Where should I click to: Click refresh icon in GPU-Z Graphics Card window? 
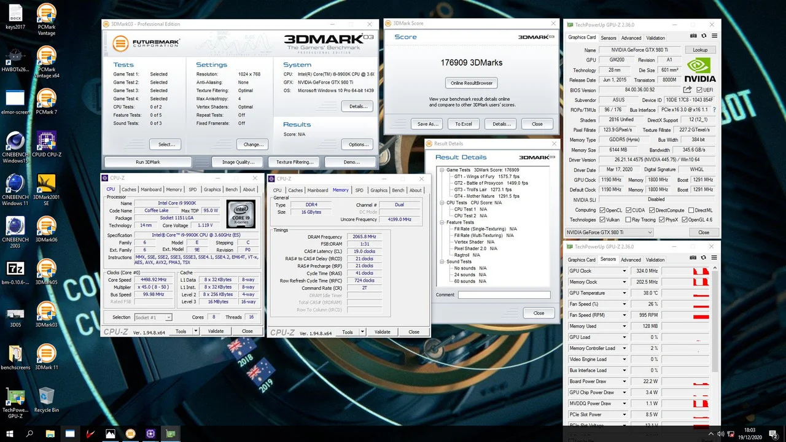click(x=703, y=37)
